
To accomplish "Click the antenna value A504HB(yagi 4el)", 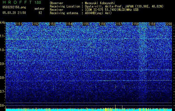I will [x=98, y=13].
